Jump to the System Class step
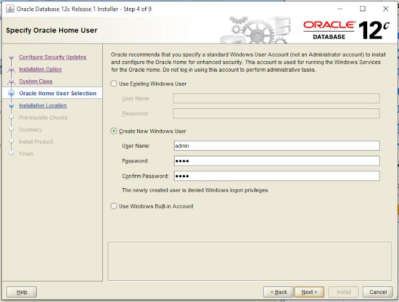Image resolution: width=399 pixels, height=302 pixels. click(x=36, y=82)
